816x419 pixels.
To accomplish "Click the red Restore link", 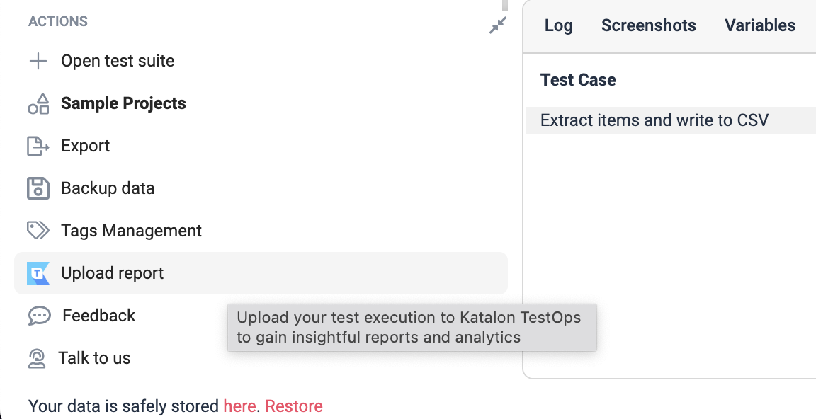I will click(294, 406).
